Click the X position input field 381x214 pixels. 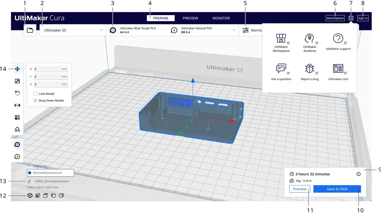(51, 69)
